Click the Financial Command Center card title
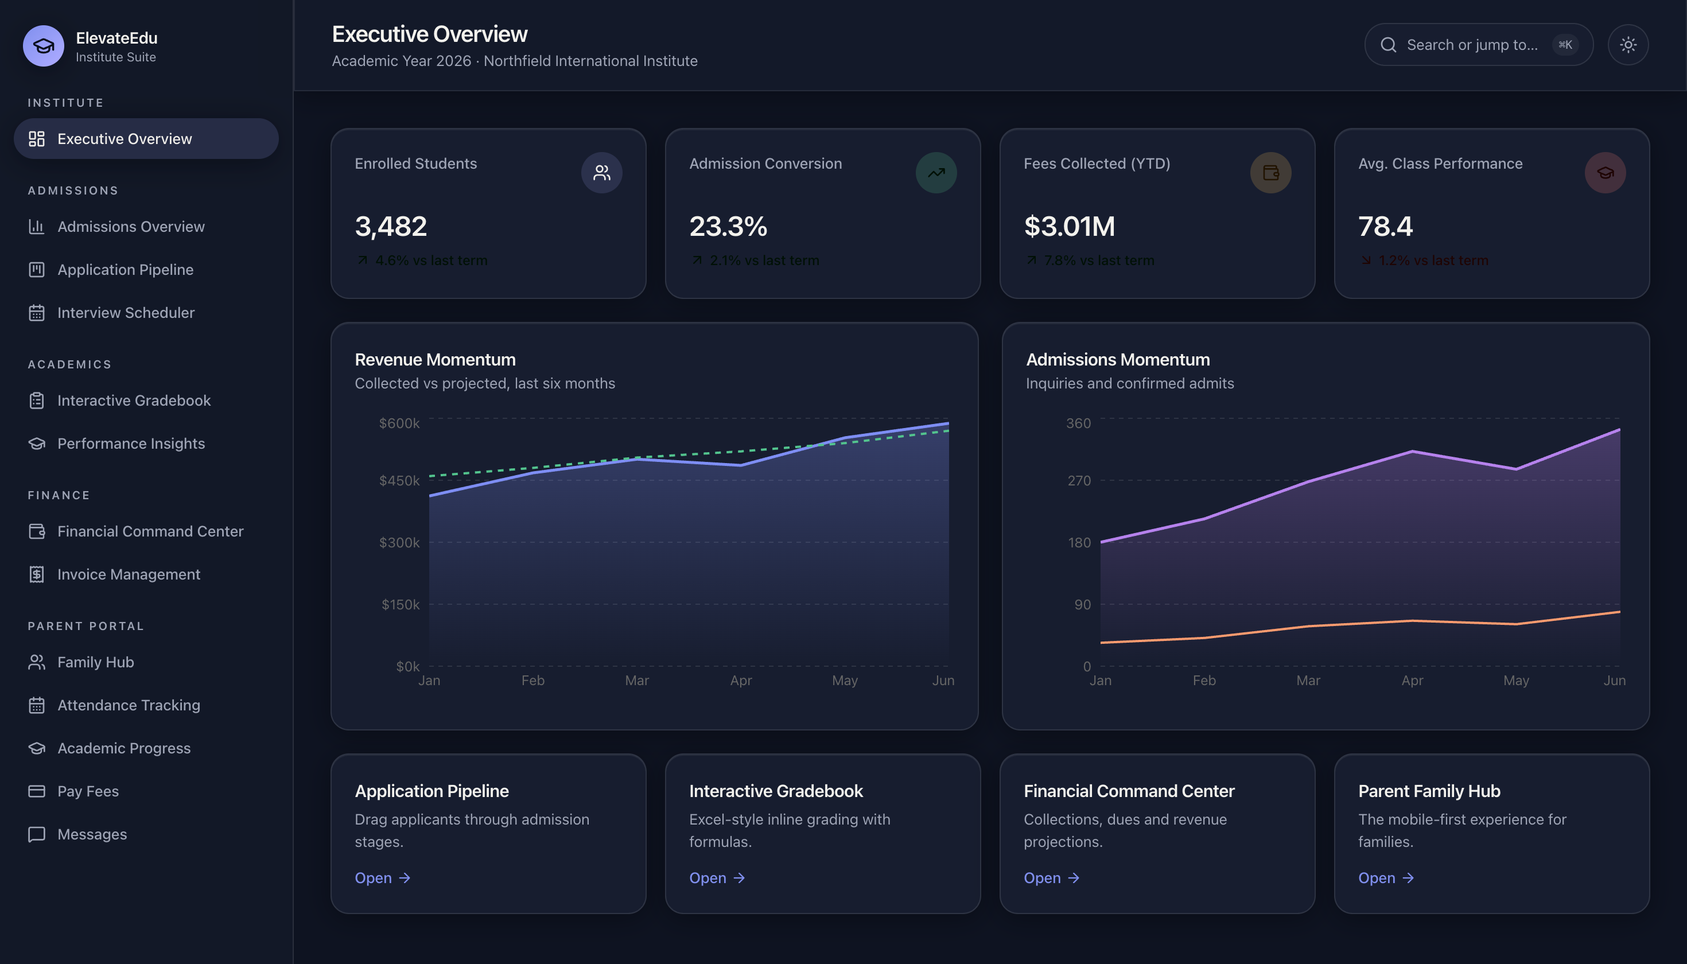This screenshot has height=964, width=1687. 1129,791
